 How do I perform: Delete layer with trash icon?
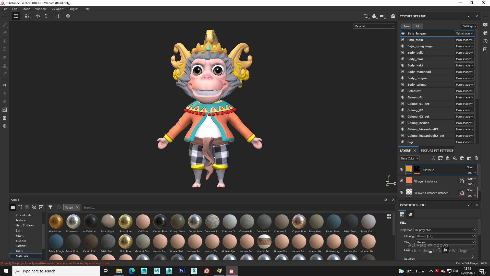coord(476,158)
